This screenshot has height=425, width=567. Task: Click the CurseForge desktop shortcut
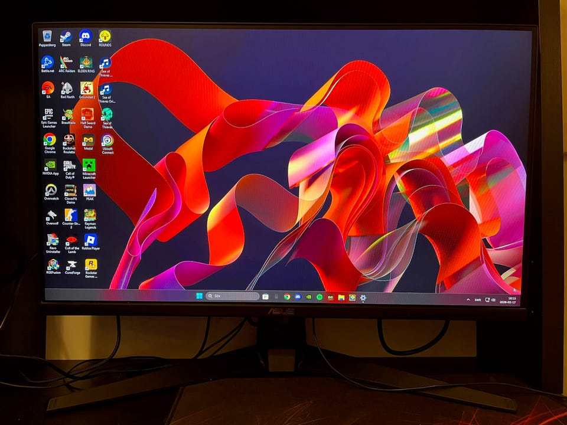tap(72, 266)
